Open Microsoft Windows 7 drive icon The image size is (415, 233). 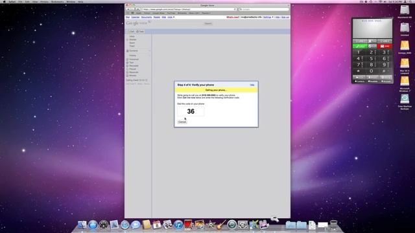pos(405,81)
